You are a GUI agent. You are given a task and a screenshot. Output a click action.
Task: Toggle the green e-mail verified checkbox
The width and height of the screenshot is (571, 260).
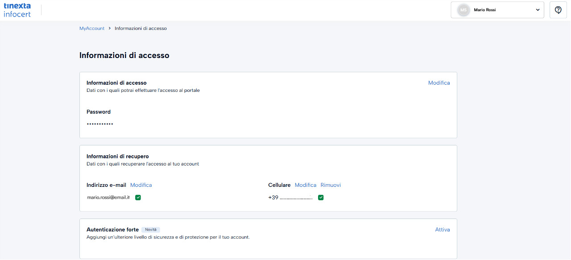(138, 198)
